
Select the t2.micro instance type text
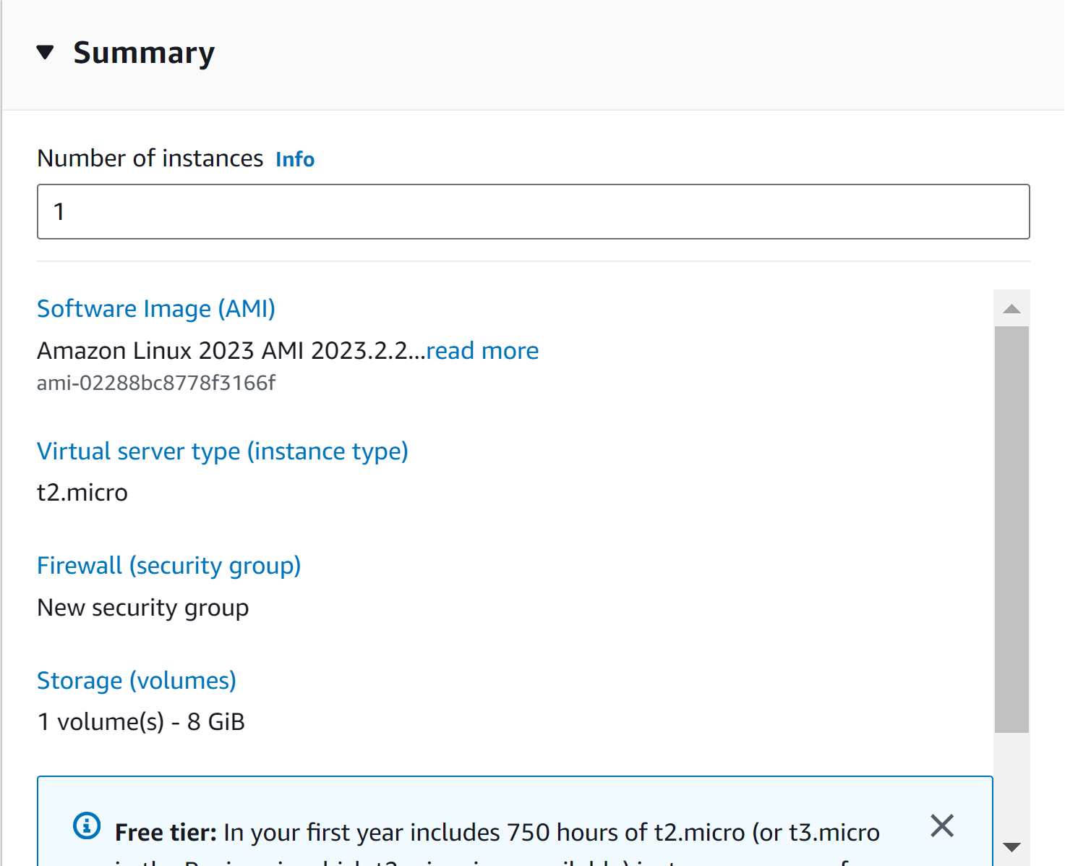(82, 493)
